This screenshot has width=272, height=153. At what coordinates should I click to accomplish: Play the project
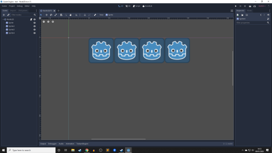coord(236,6)
